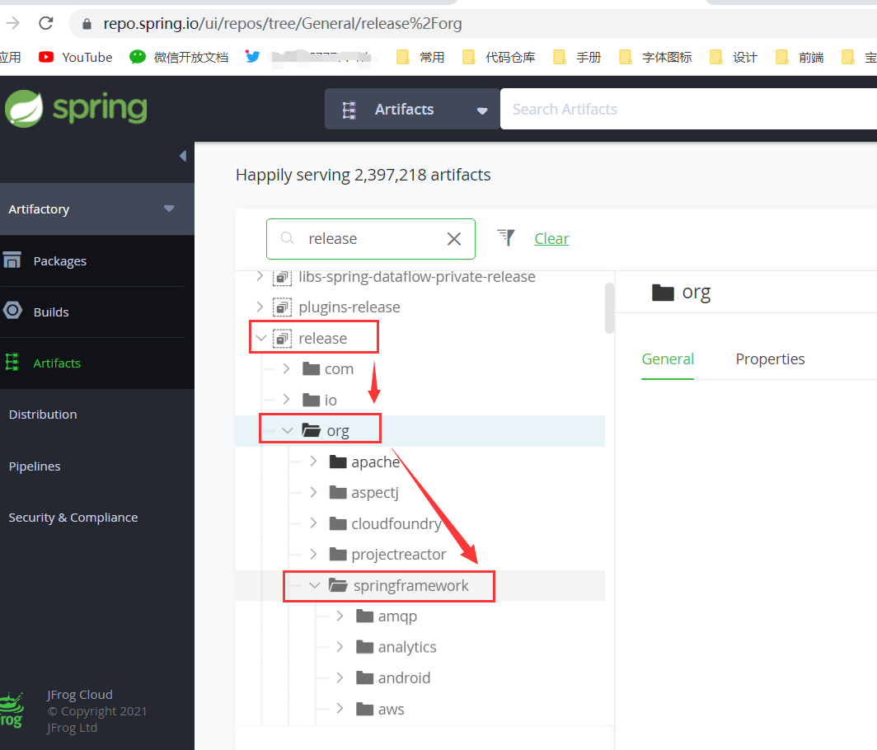Expand the analytics folder node
The image size is (877, 750).
tap(340, 646)
